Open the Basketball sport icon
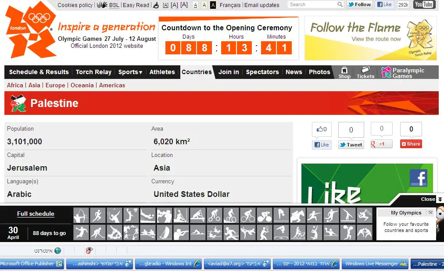Image resolution: width=444 pixels, height=271 pixels. coord(131,215)
